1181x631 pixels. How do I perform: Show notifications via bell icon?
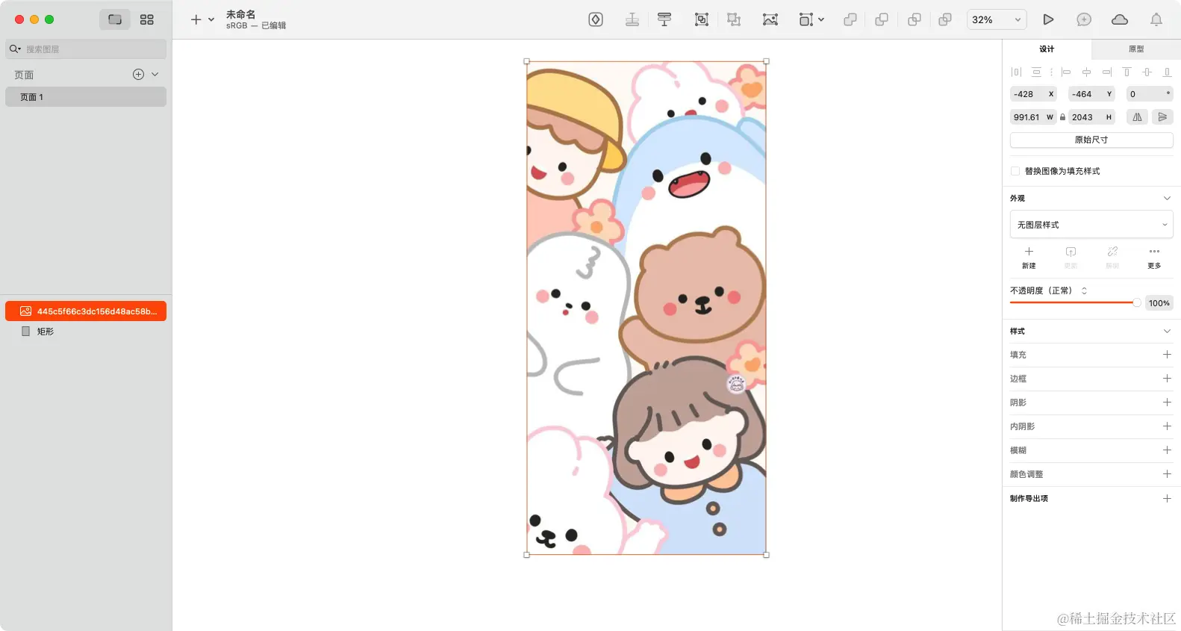(1156, 19)
